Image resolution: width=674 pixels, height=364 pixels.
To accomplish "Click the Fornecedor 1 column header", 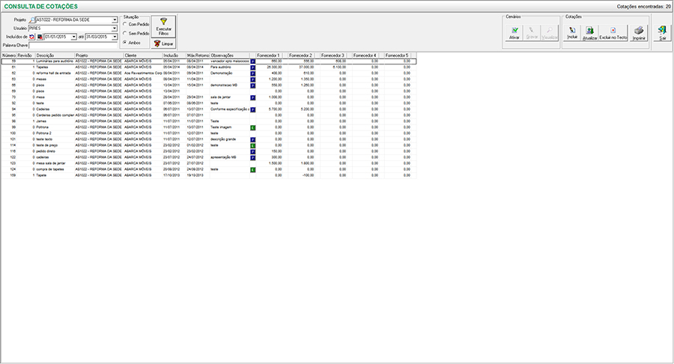I will [269, 55].
